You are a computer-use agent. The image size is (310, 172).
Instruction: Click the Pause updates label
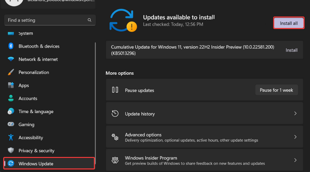[139, 90]
